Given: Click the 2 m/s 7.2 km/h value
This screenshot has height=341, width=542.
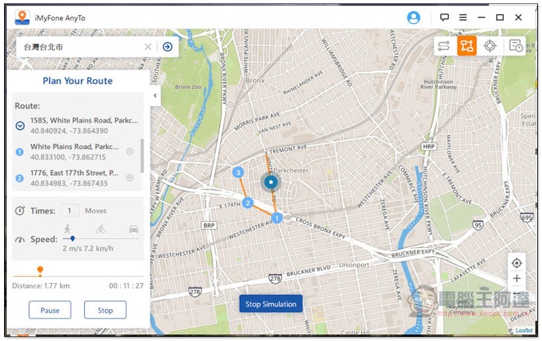Looking at the screenshot, I should 88,248.
